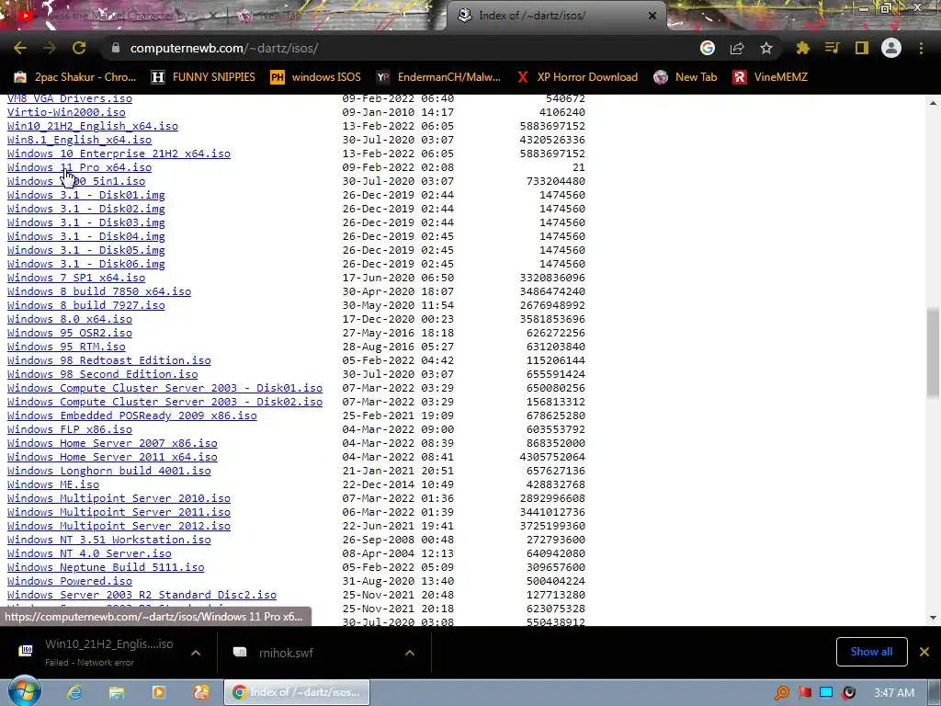Open the Google icon in the address bar
Screen dimensions: 941x706
[708, 48]
